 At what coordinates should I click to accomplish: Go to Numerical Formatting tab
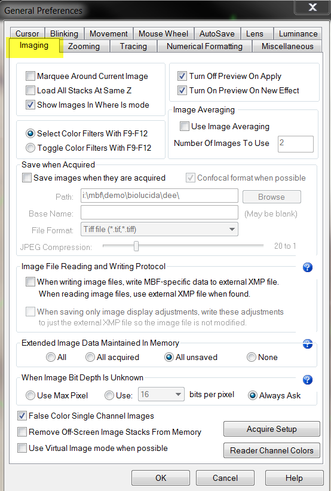click(204, 46)
